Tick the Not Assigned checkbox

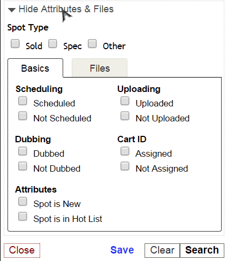[125, 166]
